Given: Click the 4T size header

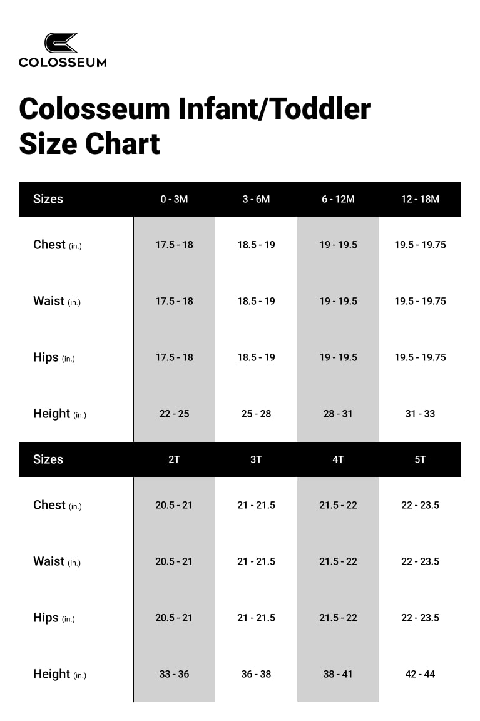Looking at the screenshot, I should point(338,459).
